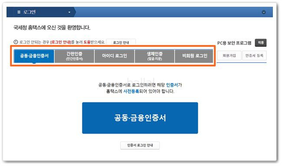Click the red [로그인 안내] text
Image resolution: width=282 pixels, height=166 pixels.
[61, 42]
